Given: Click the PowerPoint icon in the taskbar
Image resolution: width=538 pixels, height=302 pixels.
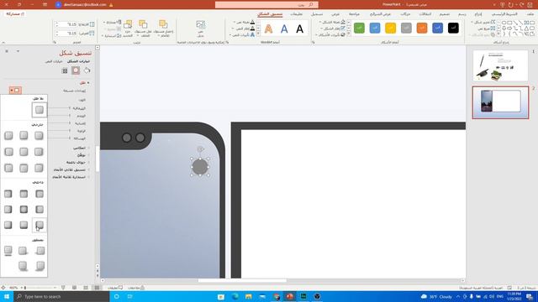Looking at the screenshot, I should 290,296.
